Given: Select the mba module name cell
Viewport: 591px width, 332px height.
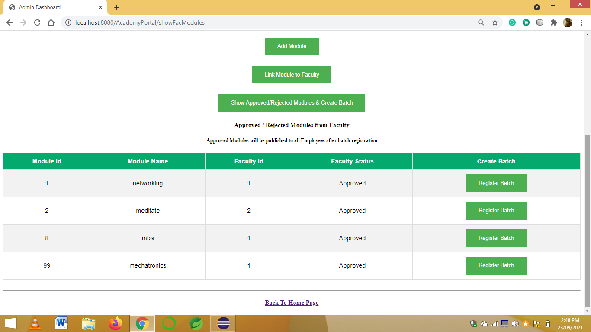Looking at the screenshot, I should [148, 238].
